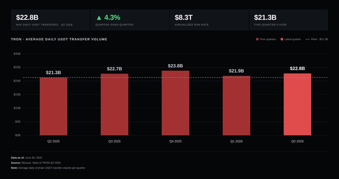Click the 'Q4 2025' axis label

tap(175, 142)
